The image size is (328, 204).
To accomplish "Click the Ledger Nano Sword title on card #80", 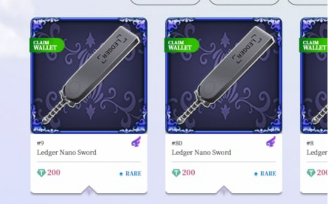I will click(x=202, y=153).
